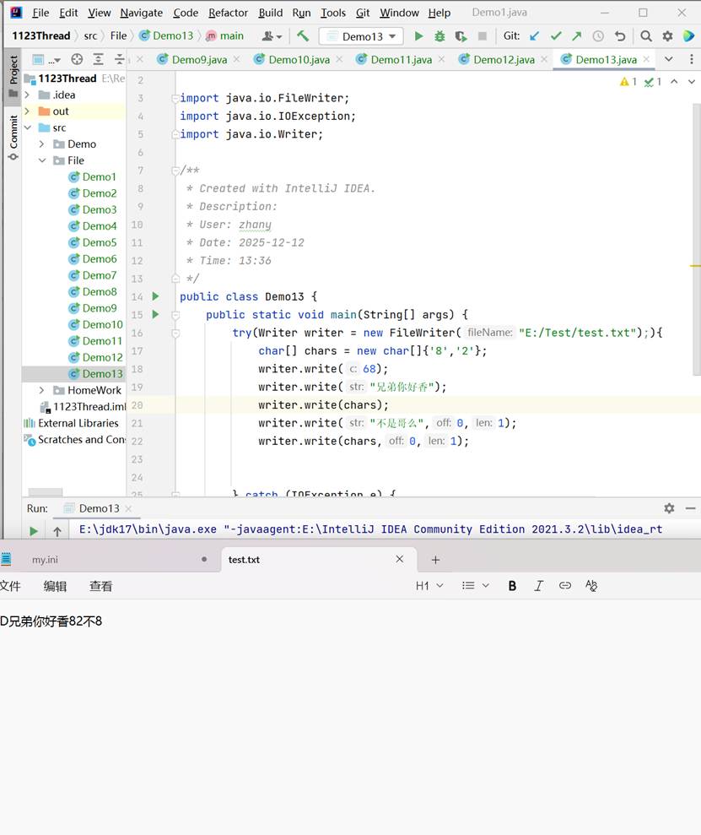
Task: Switch to Demo12.java tab
Action: click(504, 60)
